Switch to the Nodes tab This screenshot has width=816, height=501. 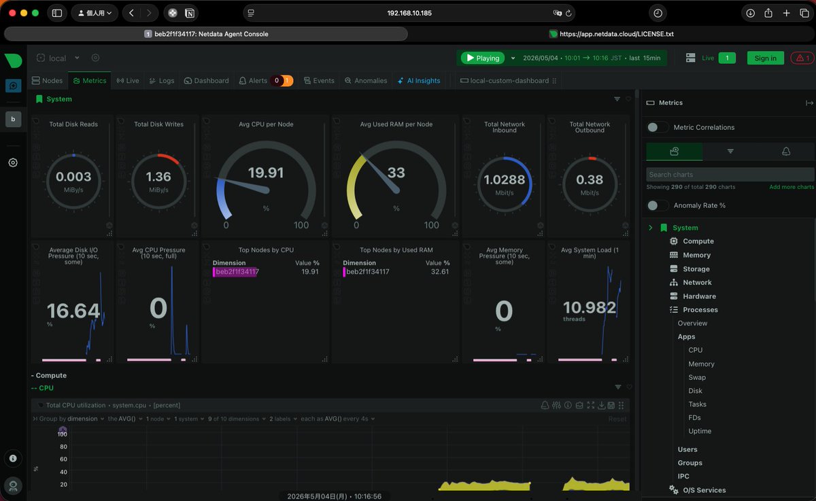point(47,80)
